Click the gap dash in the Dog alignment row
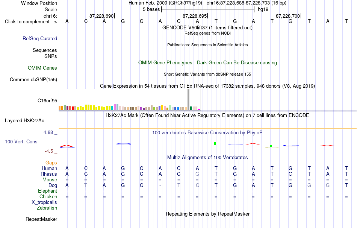Viewport: 357px width, 228px height. point(160,185)
